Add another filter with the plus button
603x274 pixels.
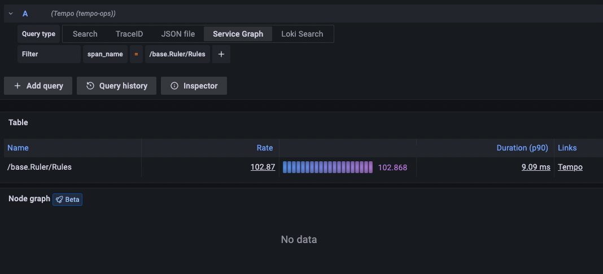(221, 54)
